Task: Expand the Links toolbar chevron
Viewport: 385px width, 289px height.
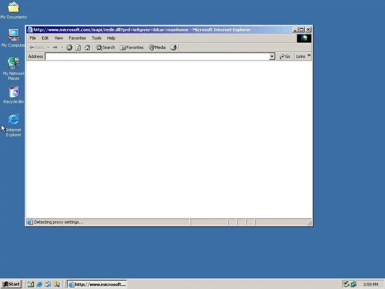Action: (x=309, y=56)
